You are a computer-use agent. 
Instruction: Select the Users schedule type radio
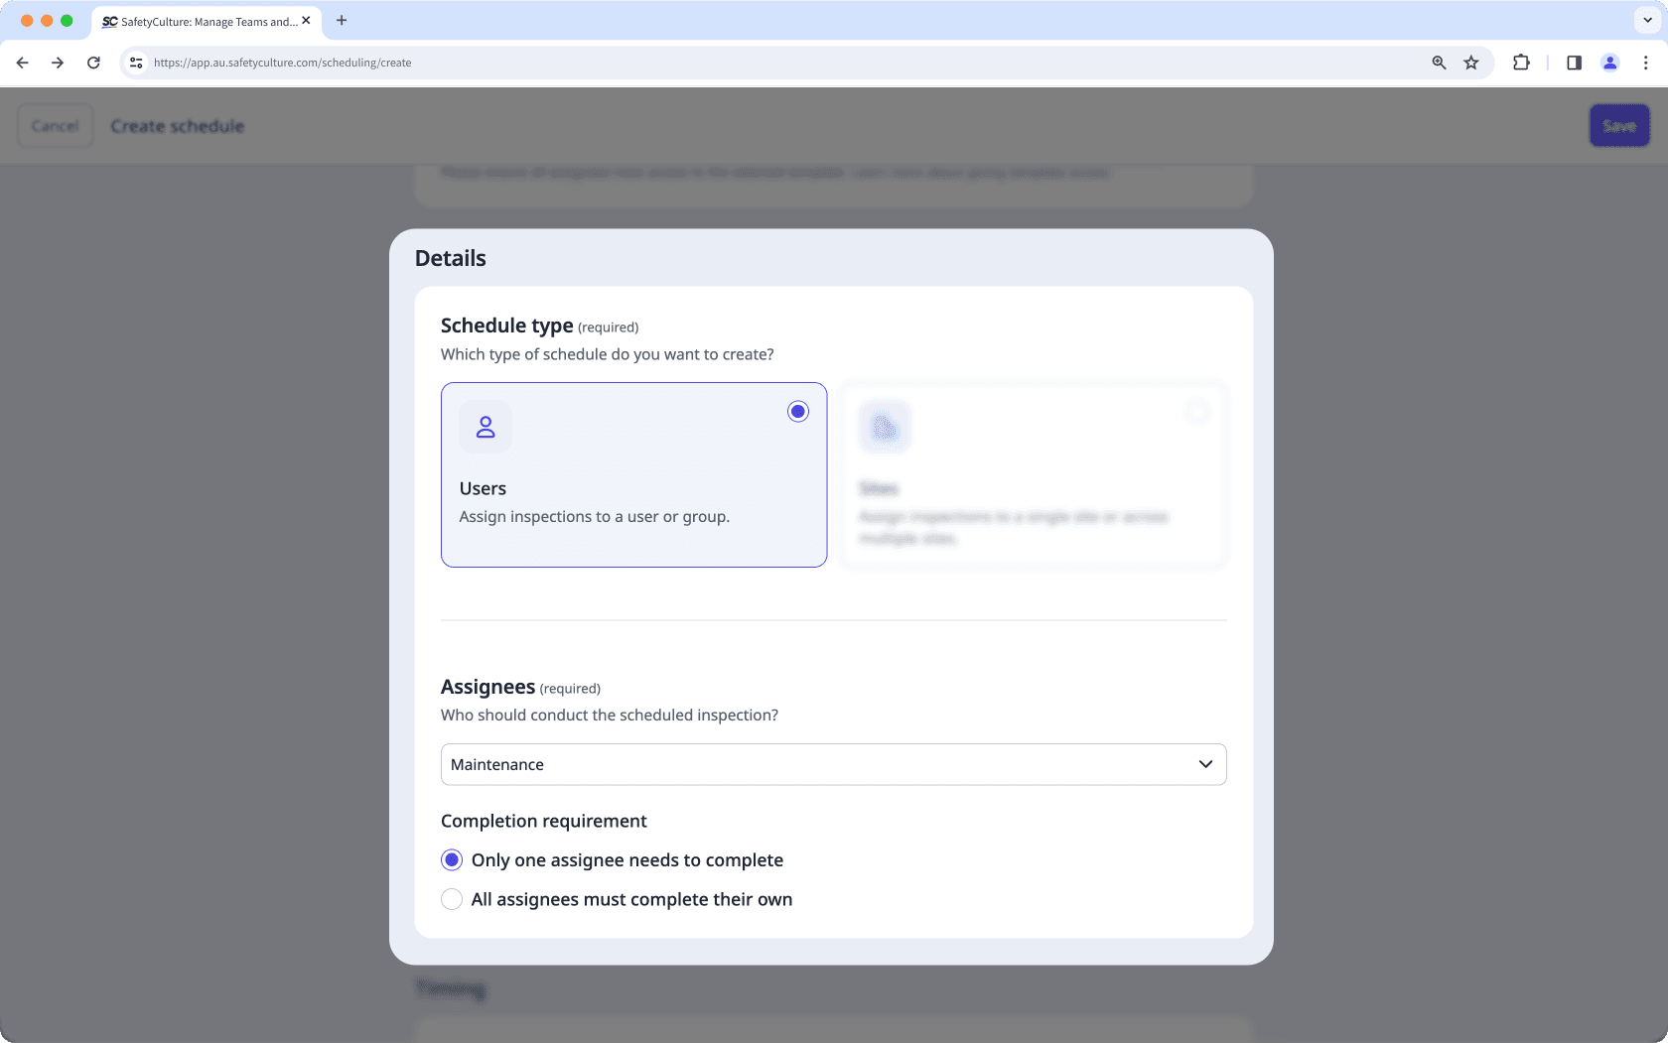[x=798, y=411]
